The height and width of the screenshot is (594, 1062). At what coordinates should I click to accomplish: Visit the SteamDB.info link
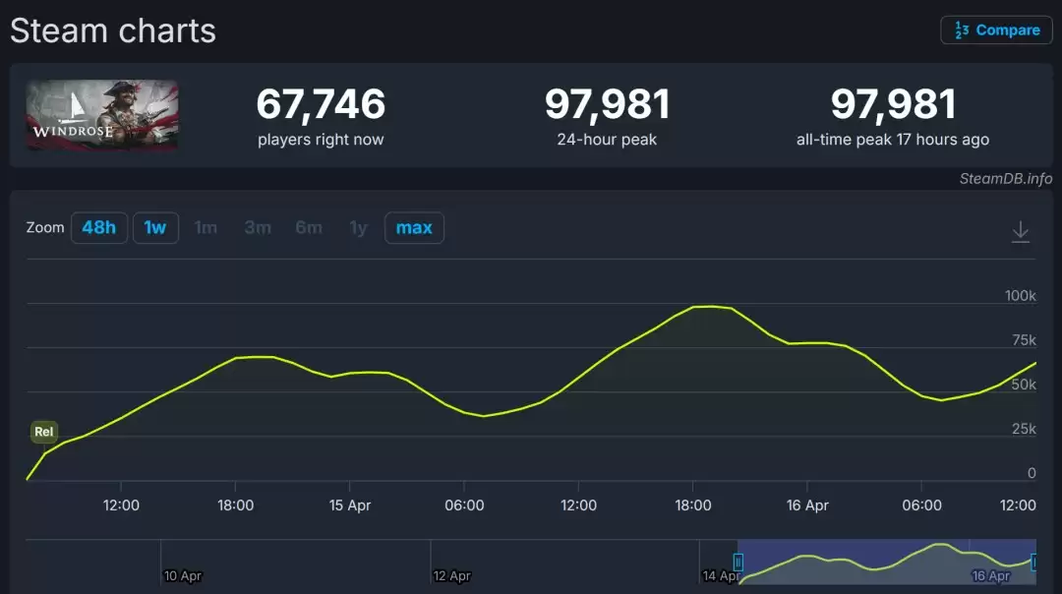click(1005, 180)
